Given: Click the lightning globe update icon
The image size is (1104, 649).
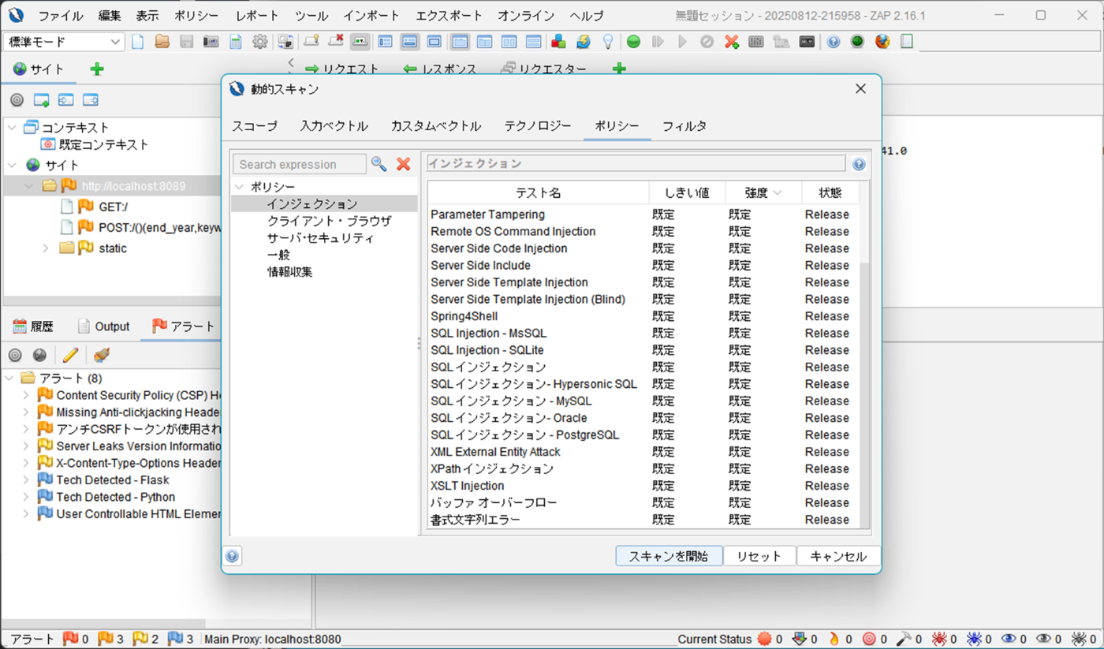Looking at the screenshot, I should coord(583,42).
